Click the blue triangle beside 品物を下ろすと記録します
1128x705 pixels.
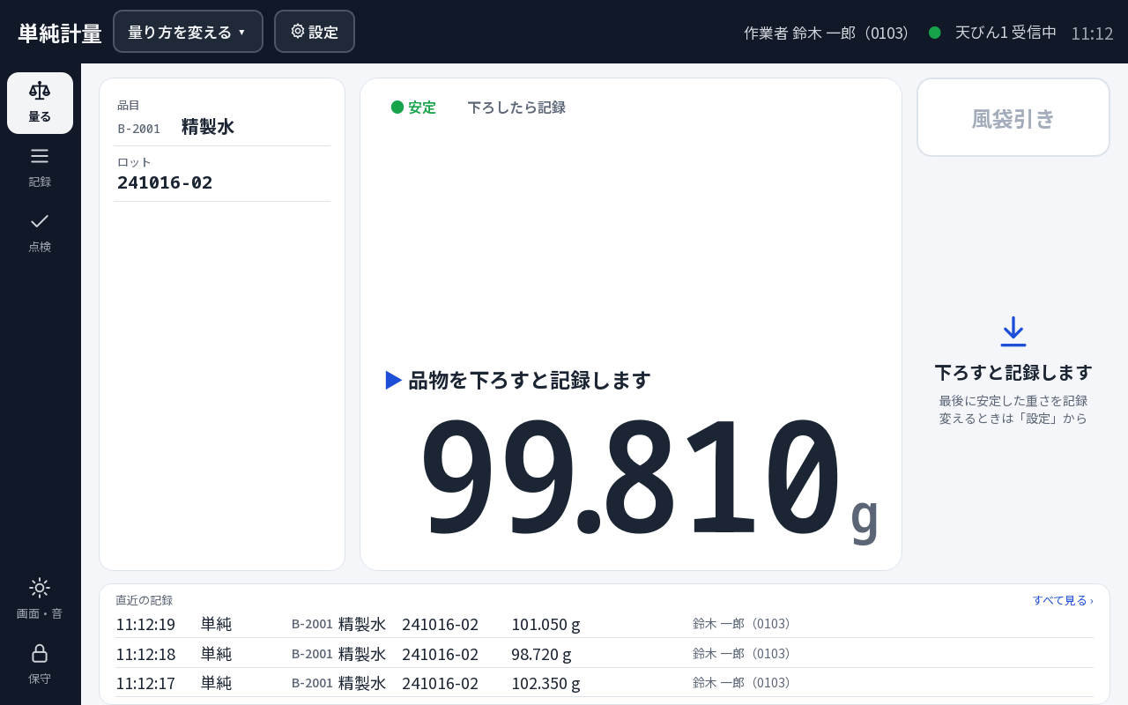(394, 380)
